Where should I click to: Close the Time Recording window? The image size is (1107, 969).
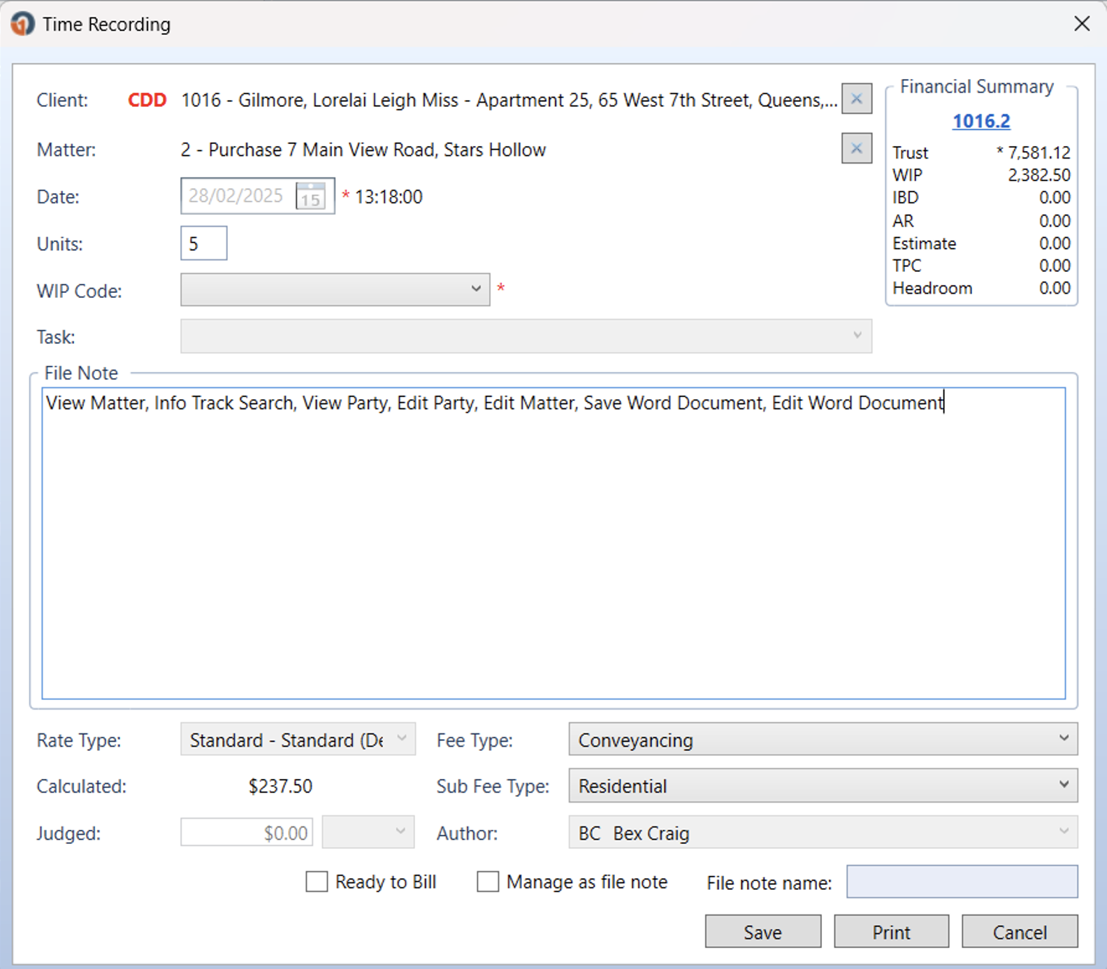click(1082, 24)
